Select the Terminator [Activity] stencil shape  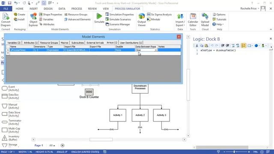point(12,122)
